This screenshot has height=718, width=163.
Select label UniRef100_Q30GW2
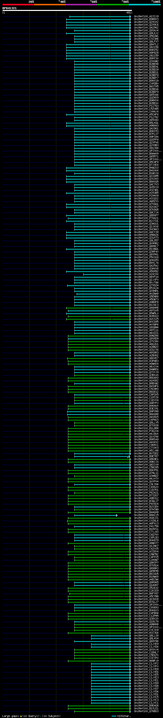(x=146, y=61)
